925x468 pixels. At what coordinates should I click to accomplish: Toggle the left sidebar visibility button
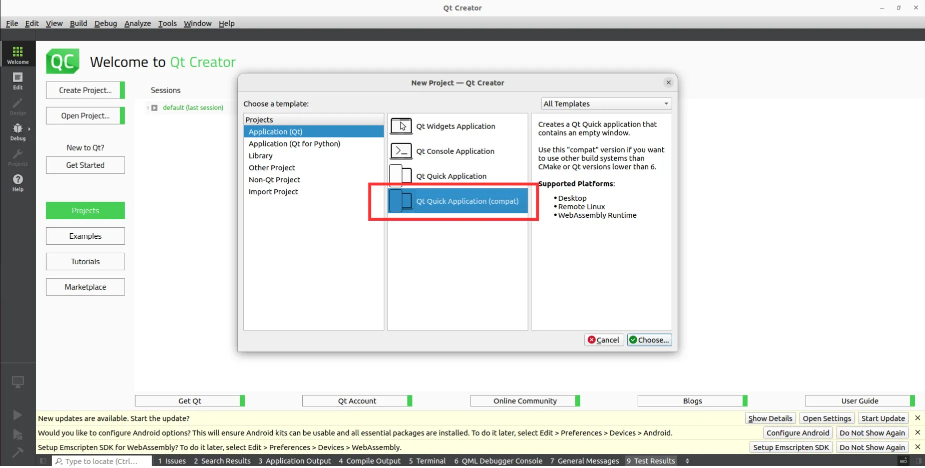tap(43, 461)
